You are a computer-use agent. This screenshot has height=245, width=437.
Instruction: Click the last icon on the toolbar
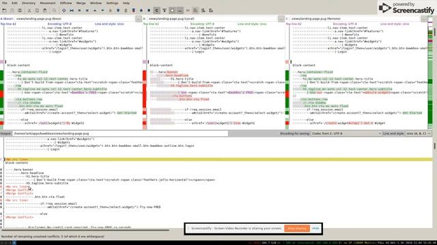[211, 11]
